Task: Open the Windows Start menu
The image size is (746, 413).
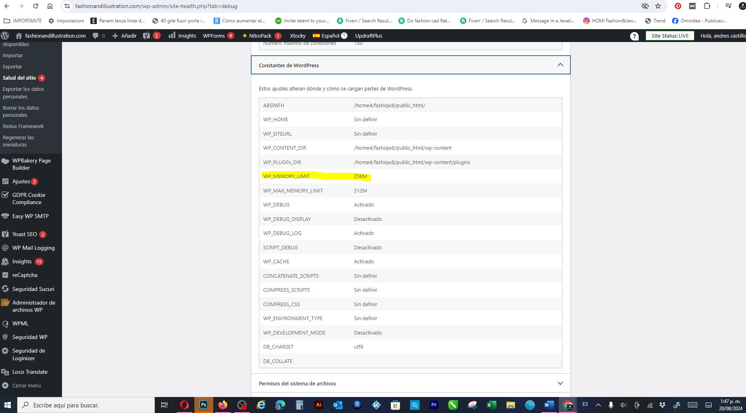Action: (x=8, y=405)
